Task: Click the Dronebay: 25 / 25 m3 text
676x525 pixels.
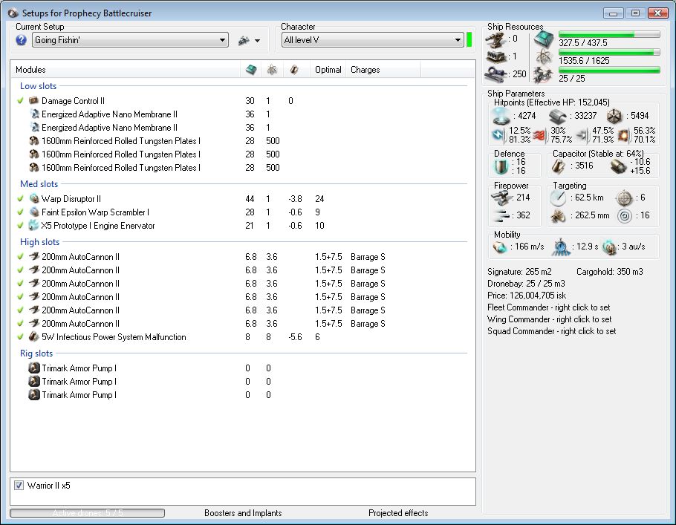Action: click(526, 284)
